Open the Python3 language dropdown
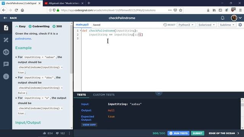This screenshot has height=137, width=244. pos(186,25)
